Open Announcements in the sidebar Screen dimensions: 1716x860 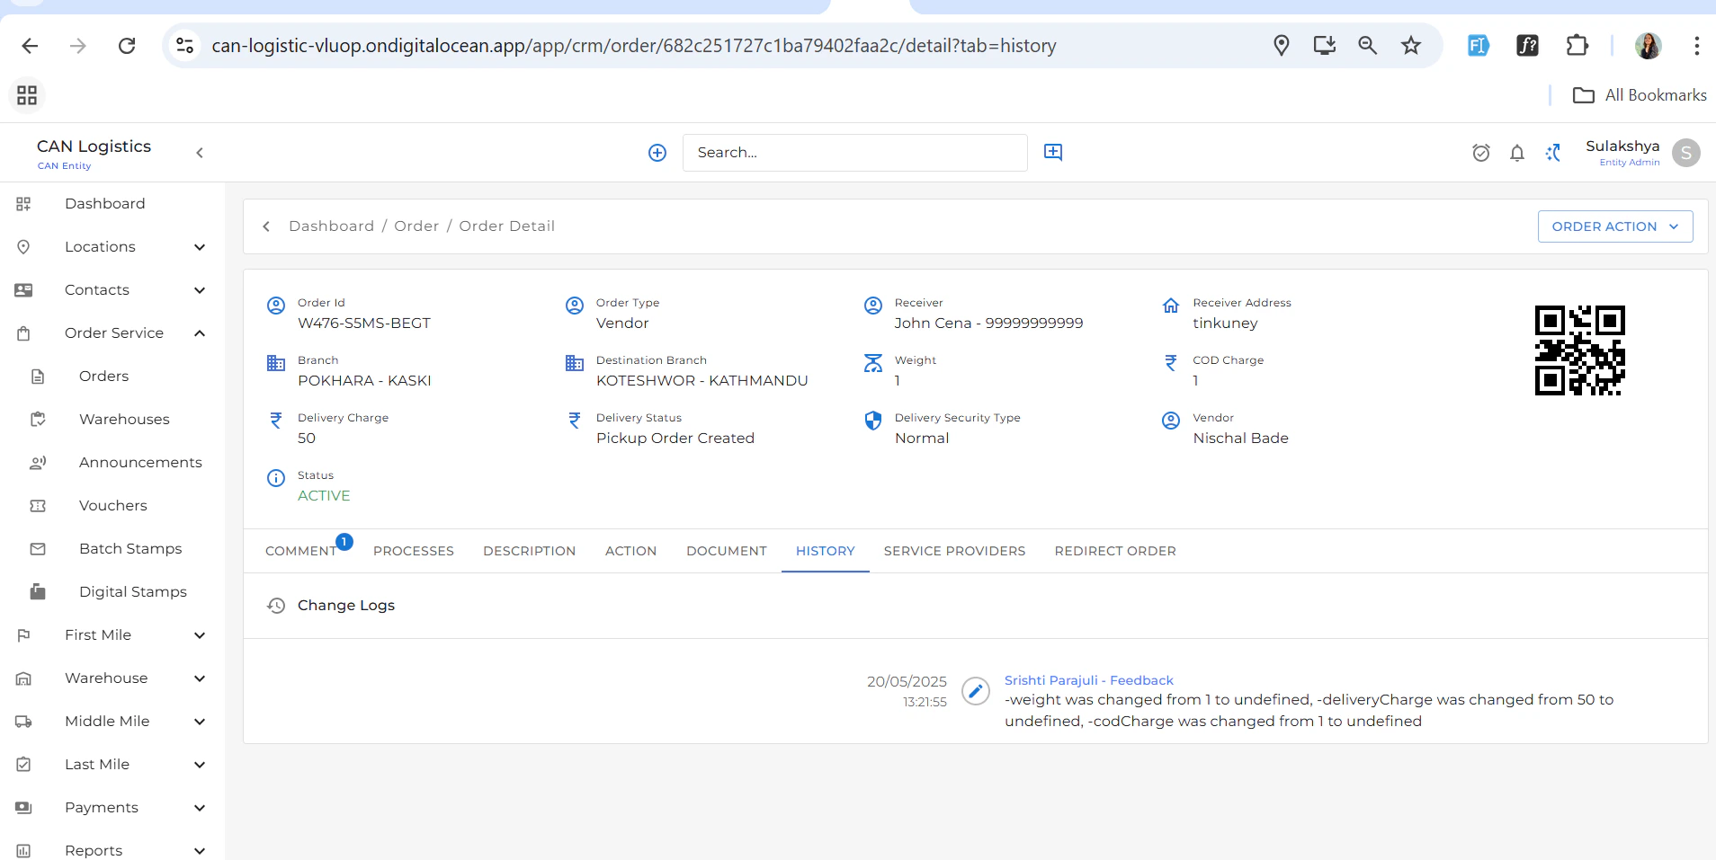[112, 463]
